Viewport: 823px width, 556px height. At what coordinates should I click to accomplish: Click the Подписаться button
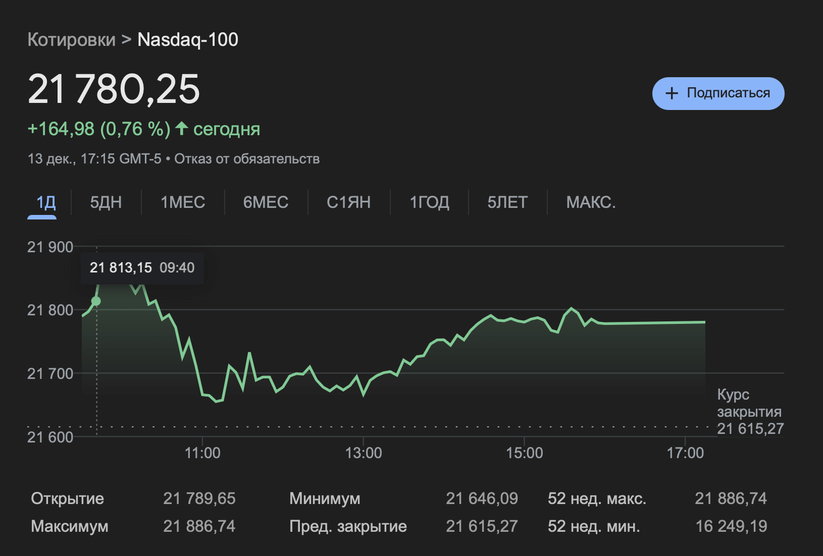[718, 93]
